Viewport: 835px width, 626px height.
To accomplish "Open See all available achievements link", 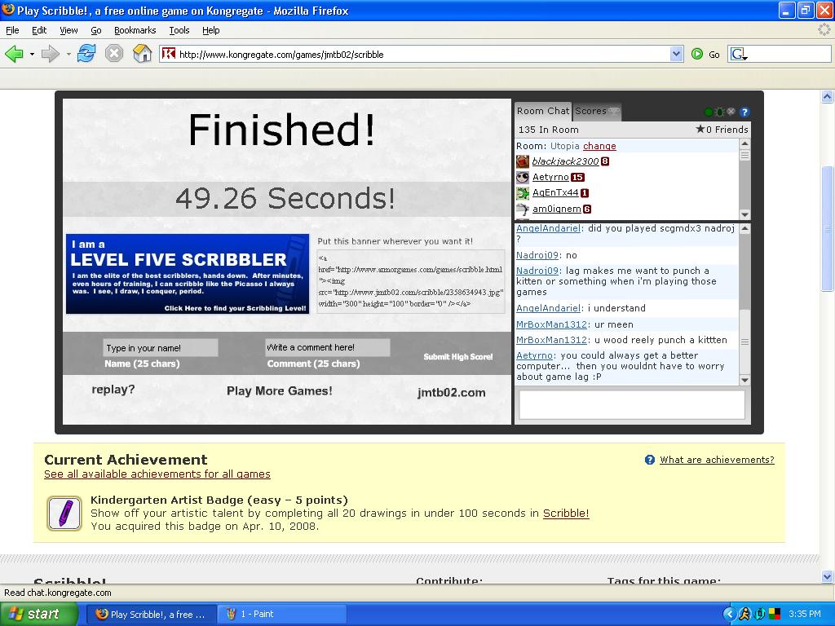I will coord(157,474).
